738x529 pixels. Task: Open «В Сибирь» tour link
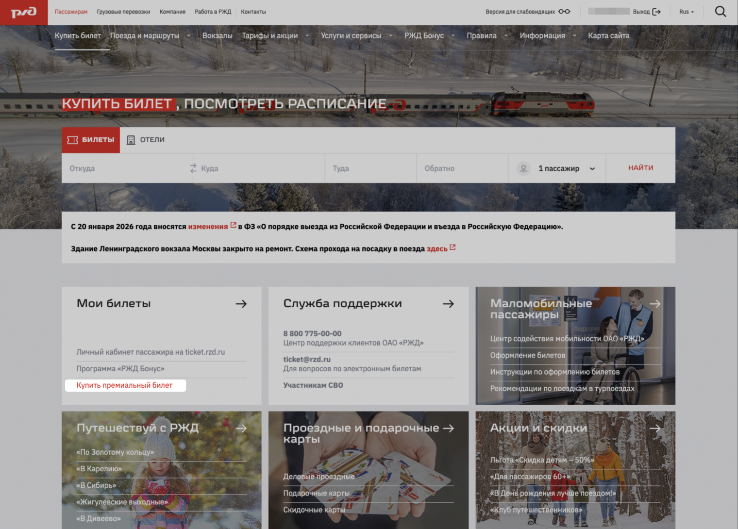point(96,485)
